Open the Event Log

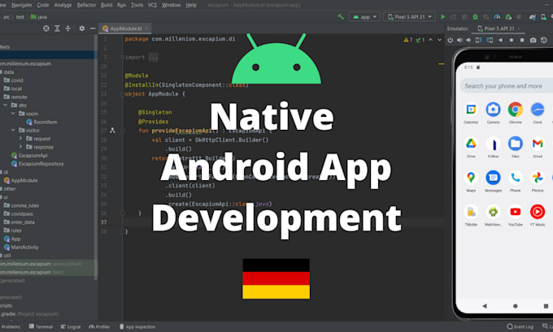520,326
